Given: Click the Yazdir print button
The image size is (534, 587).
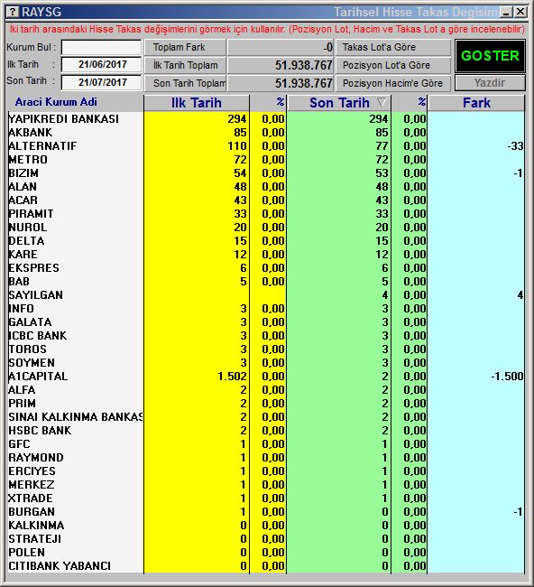Looking at the screenshot, I should 490,83.
